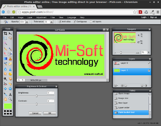
Task: Open the File menu
Action: (5, 17)
